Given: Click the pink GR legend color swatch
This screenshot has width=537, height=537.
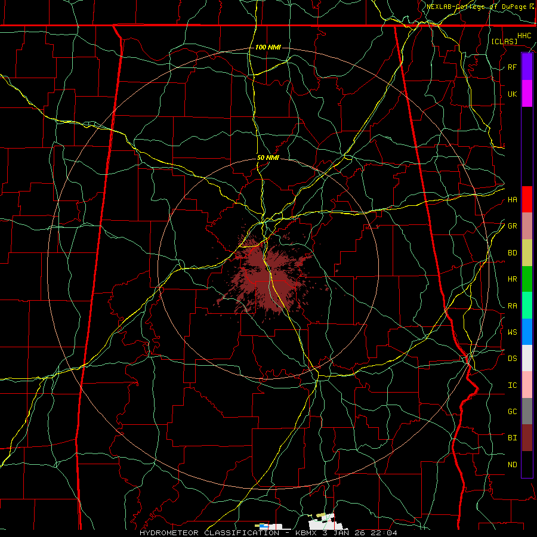Looking at the screenshot, I should click(x=527, y=226).
